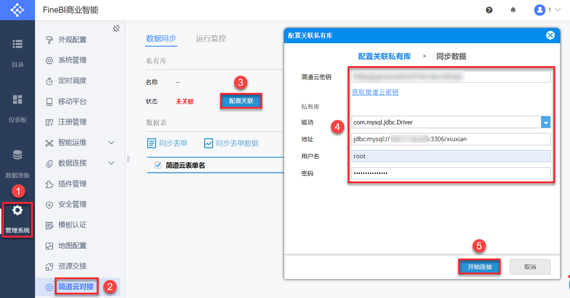Expand 智能运维 submenu chevron
Image resolution: width=570 pixels, height=298 pixels.
coord(111,143)
